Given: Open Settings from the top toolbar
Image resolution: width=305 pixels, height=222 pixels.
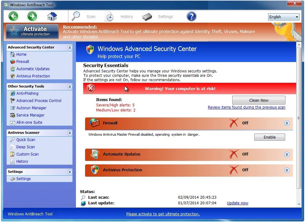Looking at the screenshot, I should tap(165, 16).
